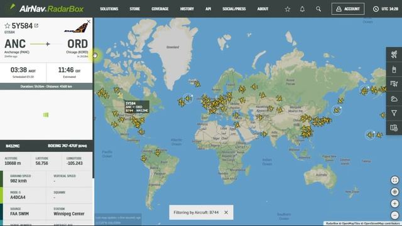The height and width of the screenshot is (226, 402).
Task: Remove the B744 aircraft filter
Action: coord(226,212)
